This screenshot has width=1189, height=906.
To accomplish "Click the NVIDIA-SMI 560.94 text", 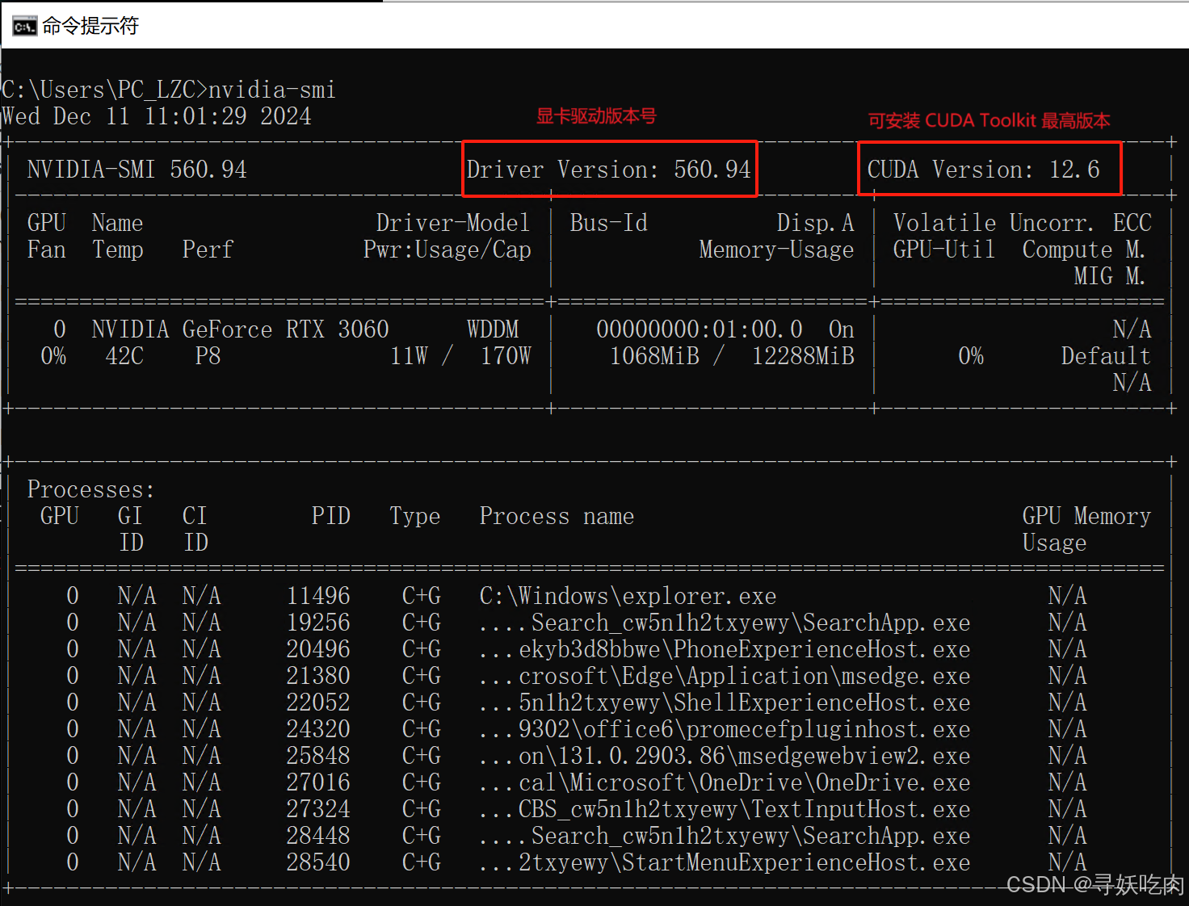I will pyautogui.click(x=137, y=170).
